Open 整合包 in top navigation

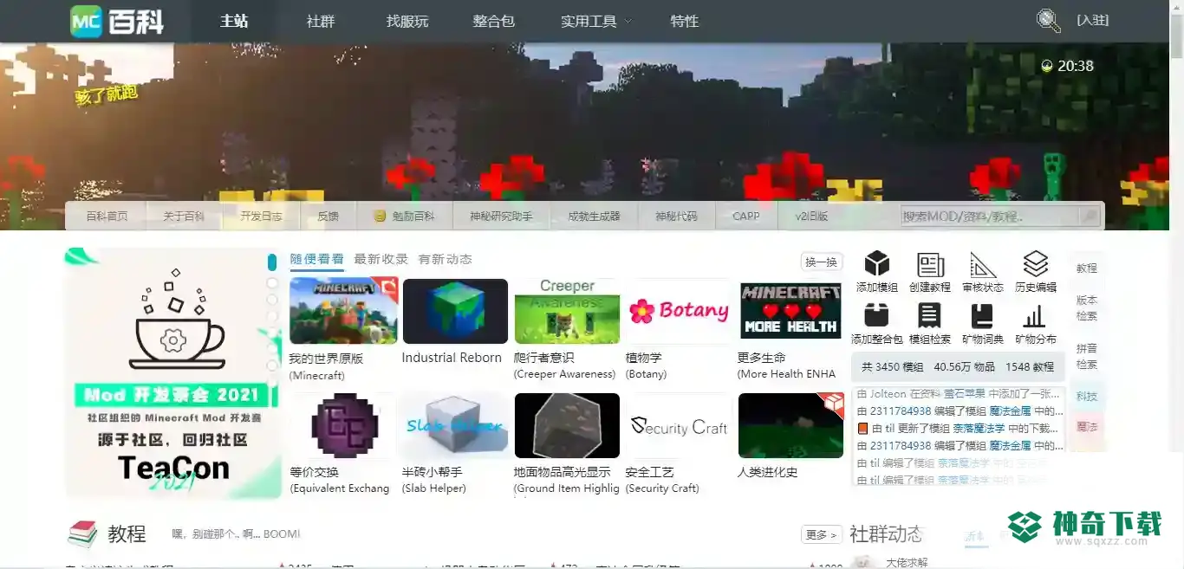[x=494, y=22]
